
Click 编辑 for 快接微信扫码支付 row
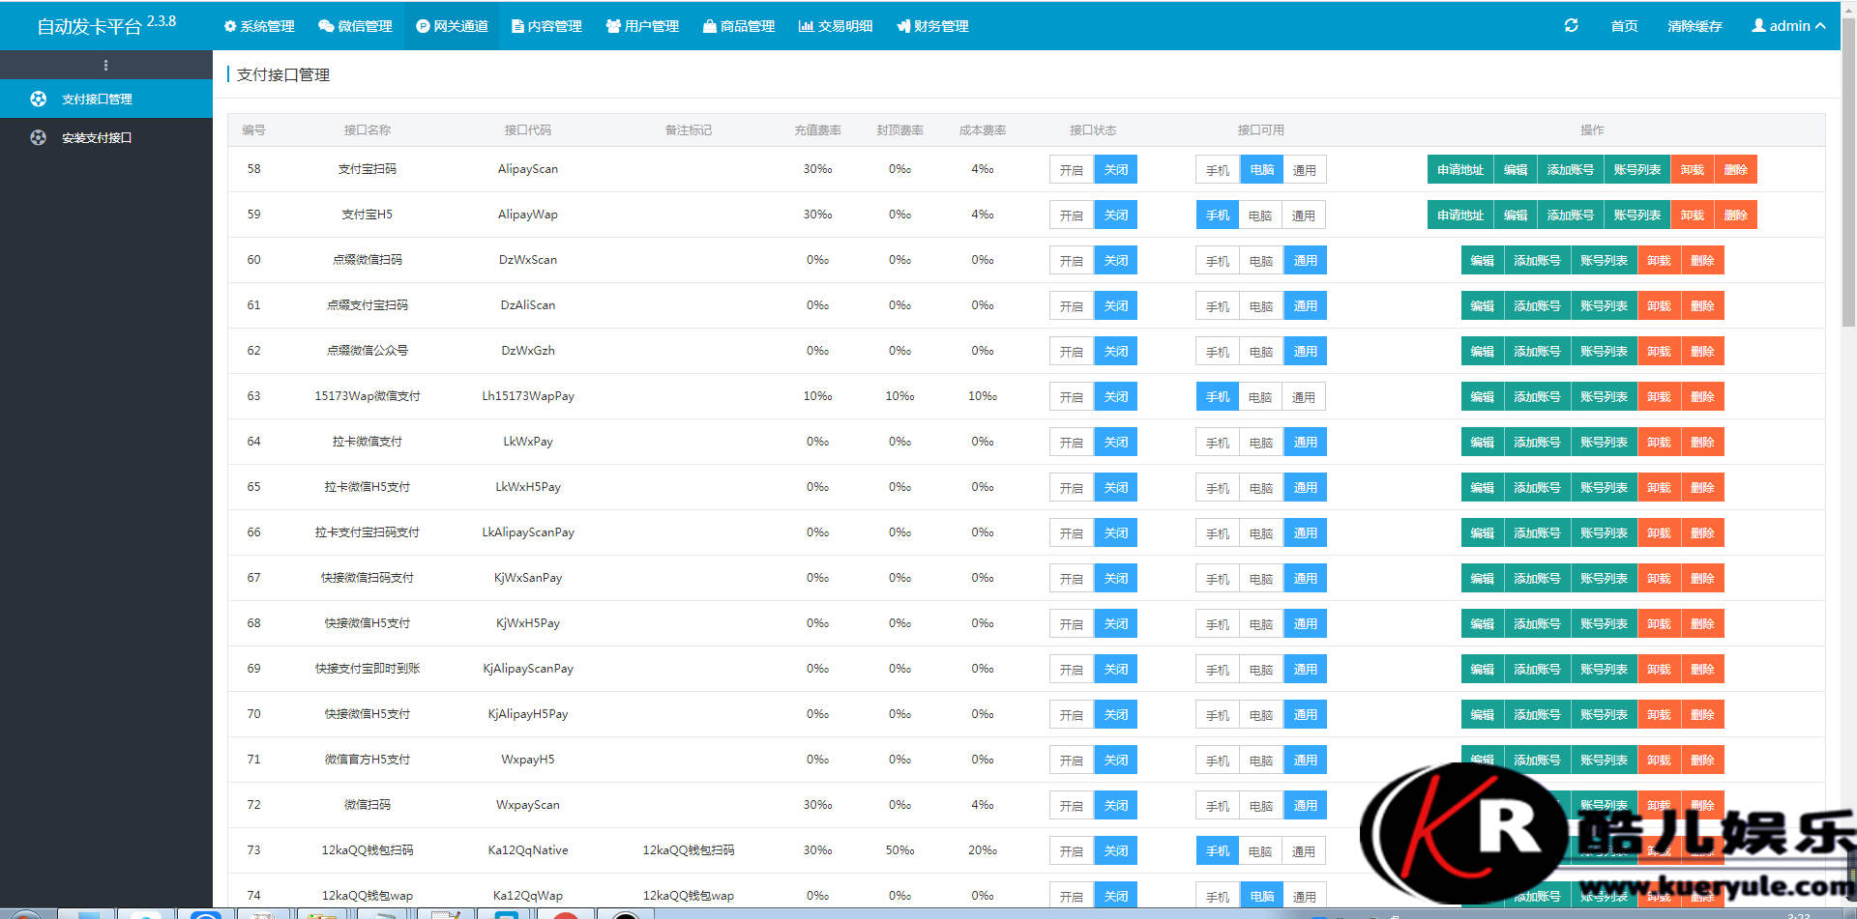[x=1482, y=578]
